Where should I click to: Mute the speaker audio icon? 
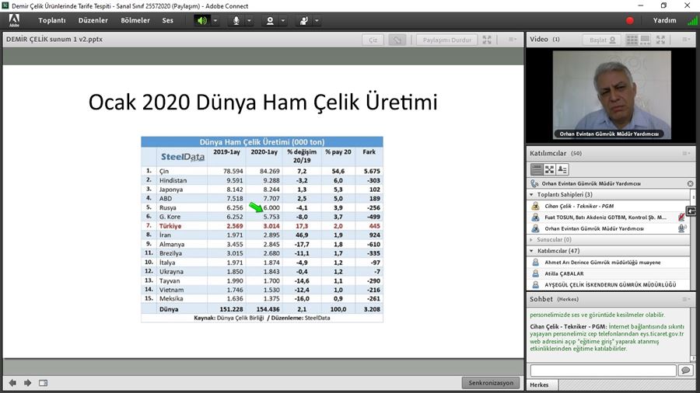click(x=202, y=20)
